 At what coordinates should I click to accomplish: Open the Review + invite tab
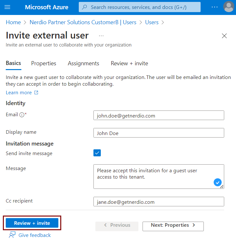point(129,63)
